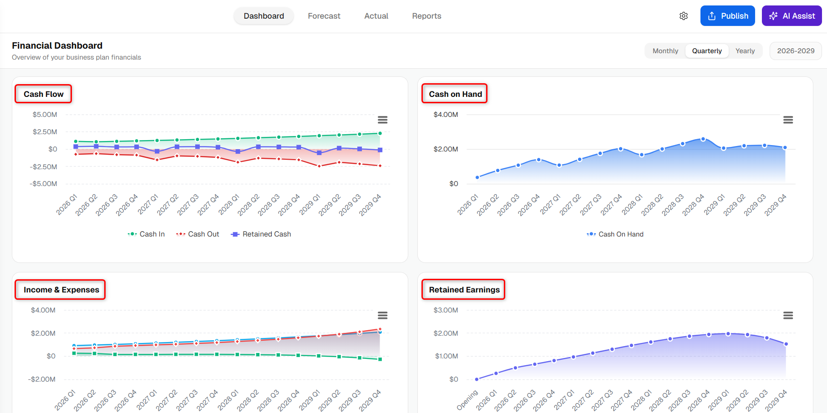Select the Dashboard tab
The image size is (827, 413).
(x=264, y=16)
